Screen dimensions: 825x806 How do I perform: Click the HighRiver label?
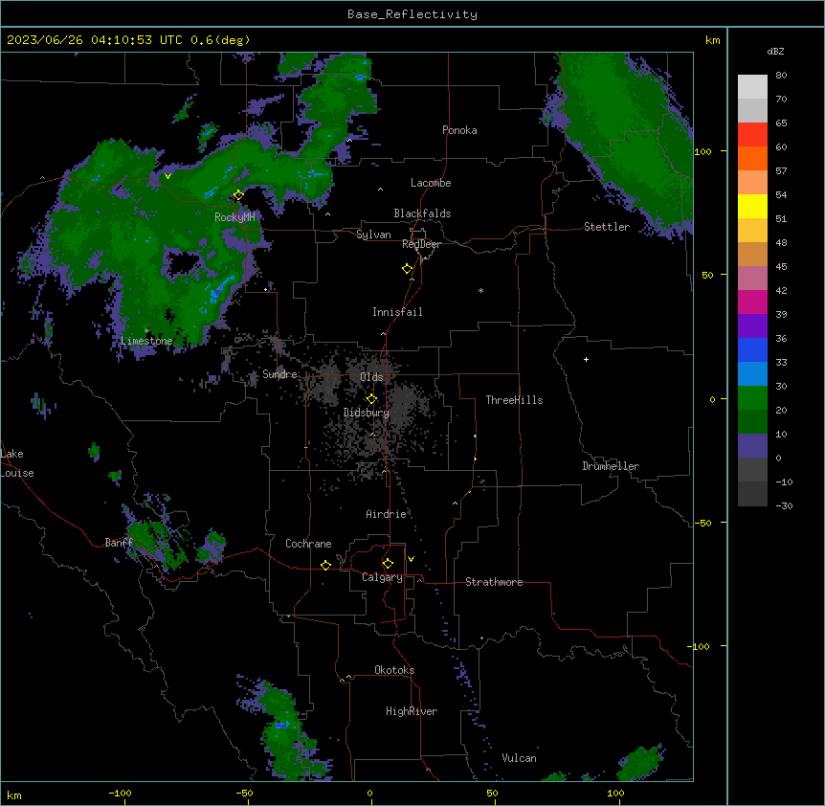coord(412,711)
